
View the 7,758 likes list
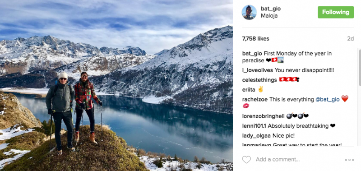point(255,39)
